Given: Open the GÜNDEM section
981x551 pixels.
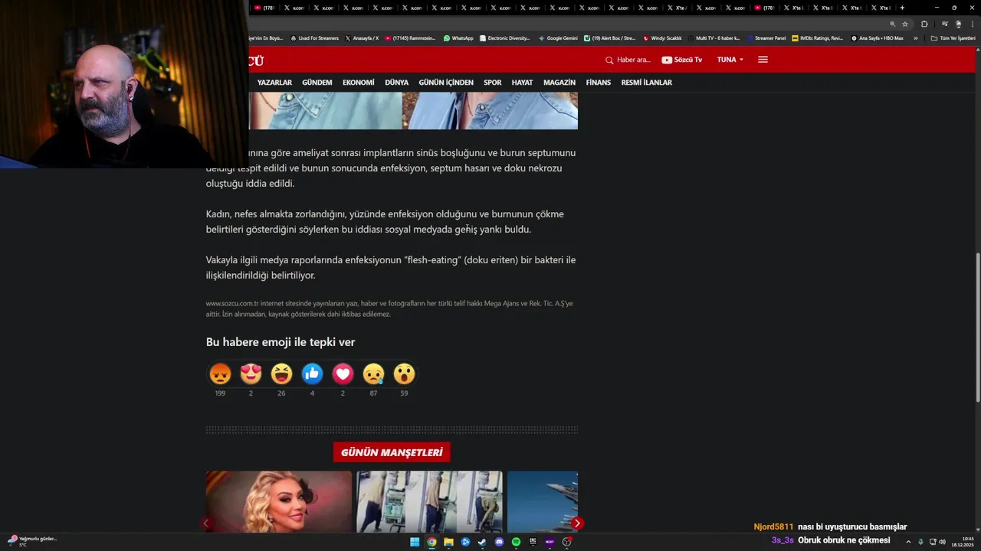Looking at the screenshot, I should click(x=317, y=83).
